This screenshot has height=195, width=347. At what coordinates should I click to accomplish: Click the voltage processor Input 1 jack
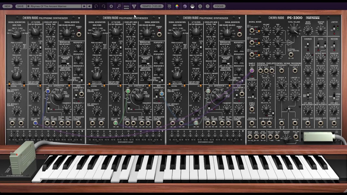pyautogui.click(x=282, y=123)
